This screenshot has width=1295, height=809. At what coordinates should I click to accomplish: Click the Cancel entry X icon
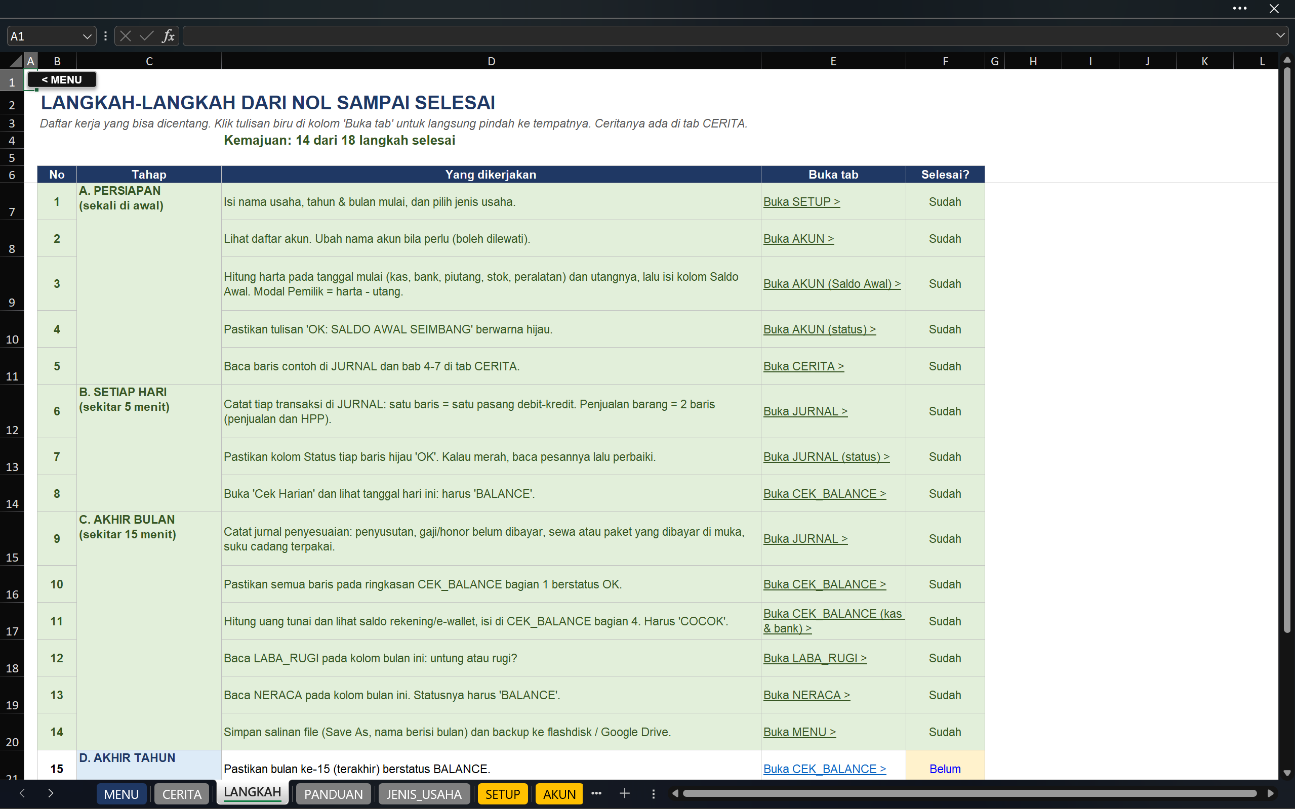pos(125,36)
